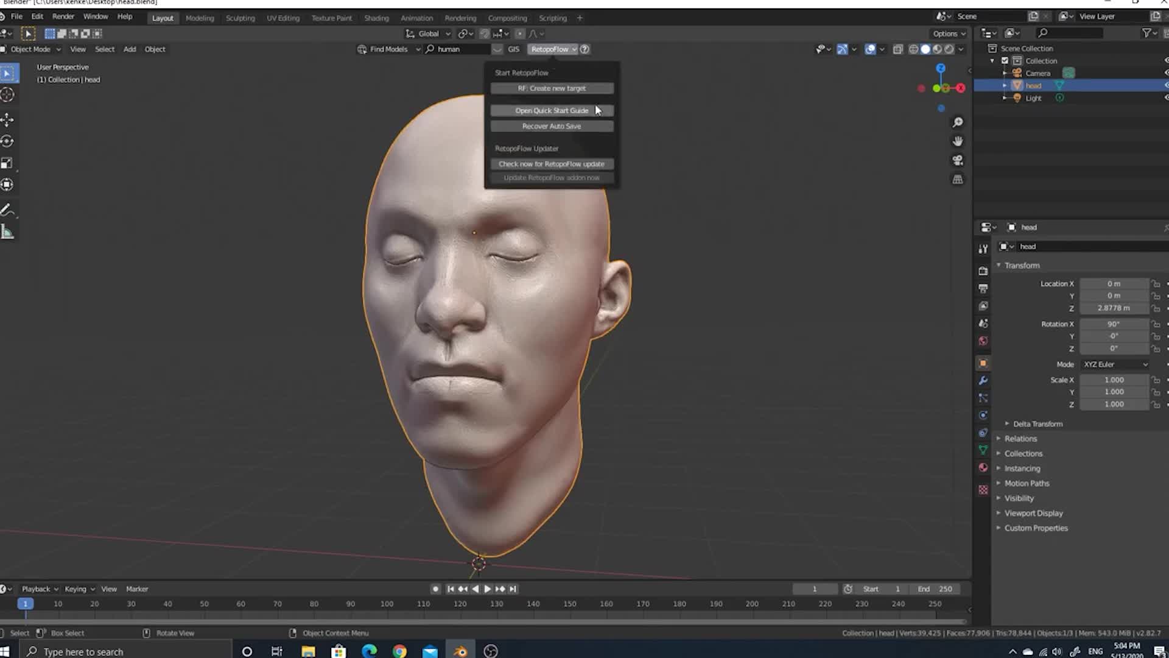The height and width of the screenshot is (658, 1169).
Task: Expand the Relations panel
Action: pos(1020,439)
